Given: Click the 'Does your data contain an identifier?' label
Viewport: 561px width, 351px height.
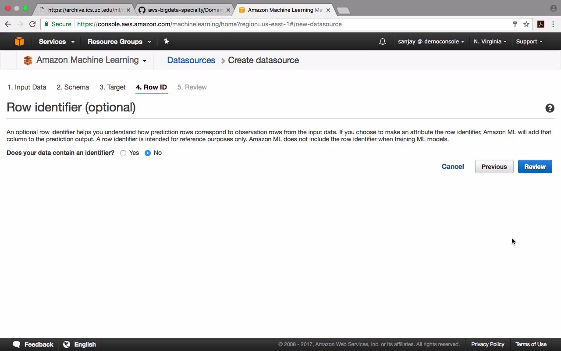Looking at the screenshot, I should [60, 153].
